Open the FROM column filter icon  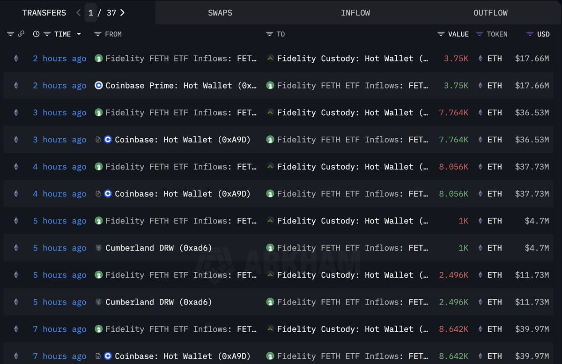(x=97, y=34)
